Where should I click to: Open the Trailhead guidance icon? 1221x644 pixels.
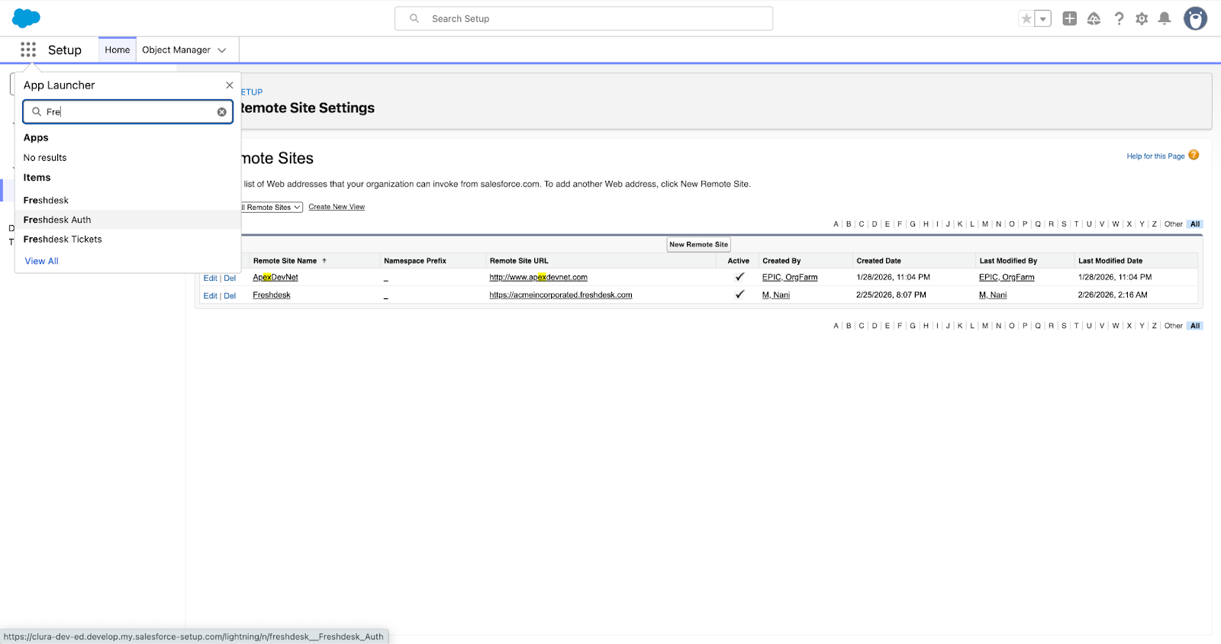click(1094, 18)
